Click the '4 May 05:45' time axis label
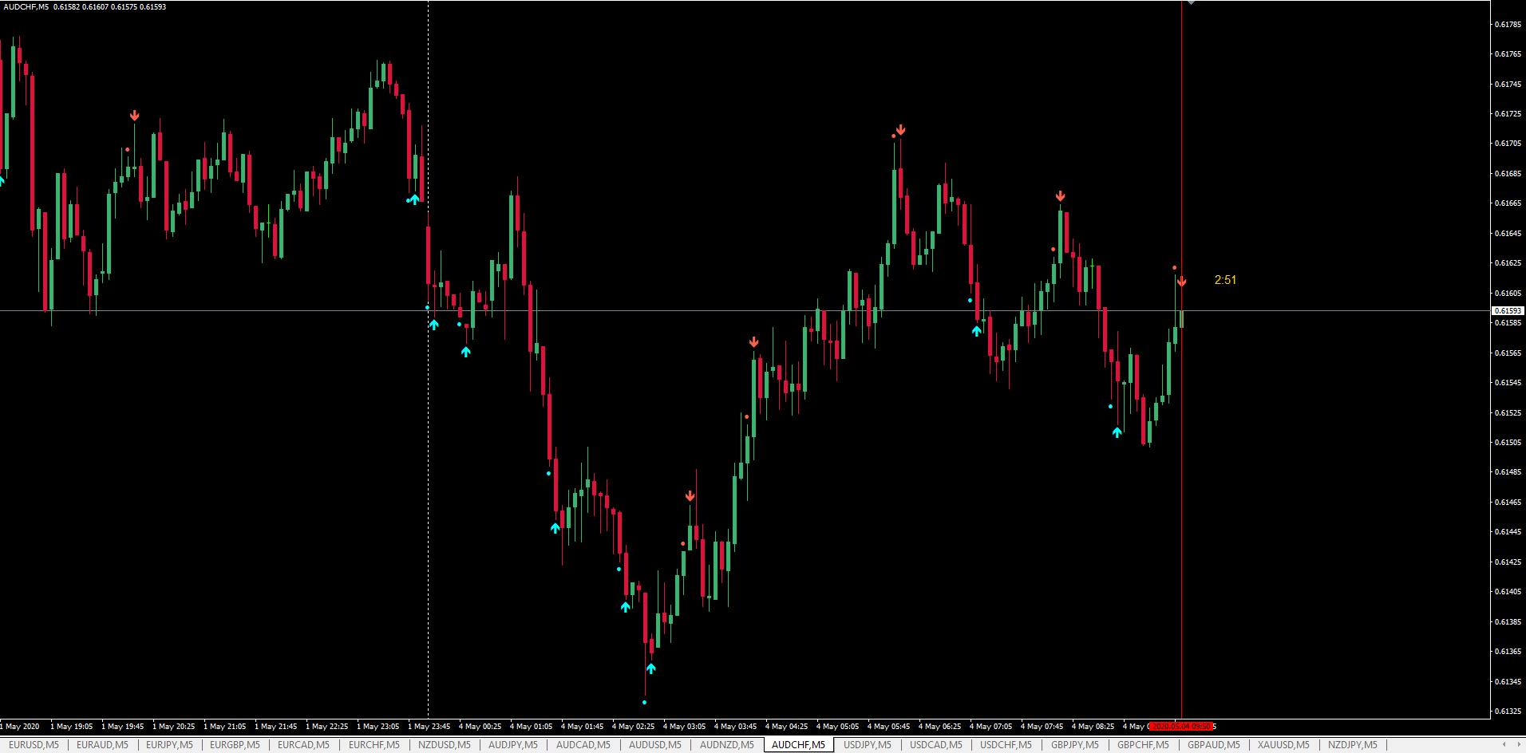 [x=888, y=727]
